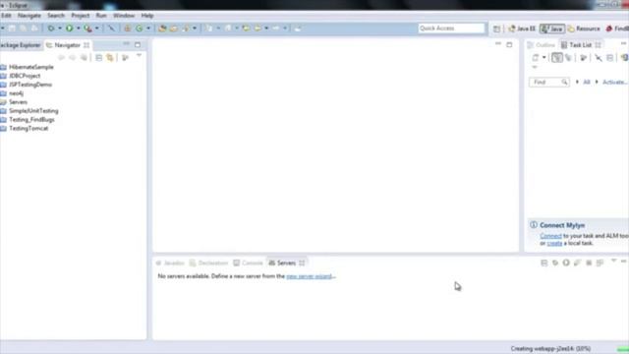Click the new server wizard link
The image size is (629, 354).
[311, 276]
